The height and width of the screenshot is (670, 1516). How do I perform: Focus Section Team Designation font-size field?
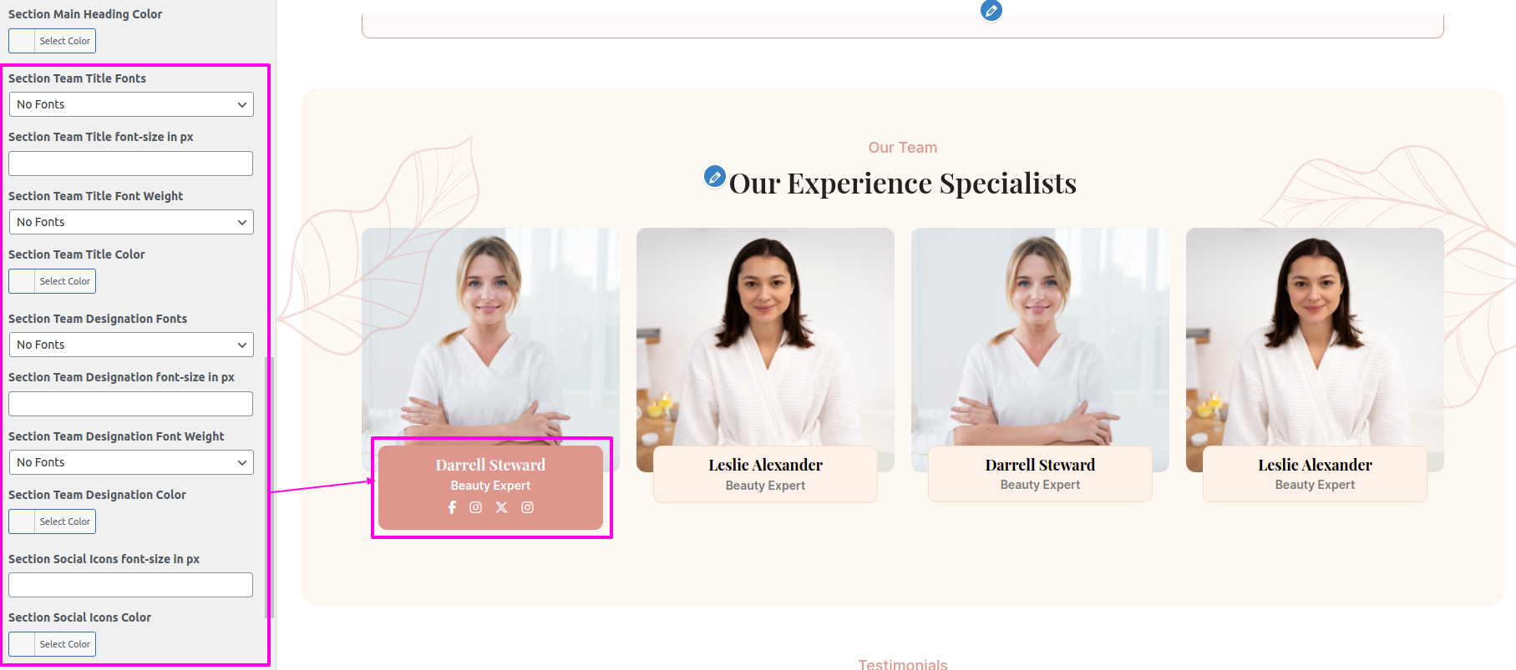click(x=130, y=404)
